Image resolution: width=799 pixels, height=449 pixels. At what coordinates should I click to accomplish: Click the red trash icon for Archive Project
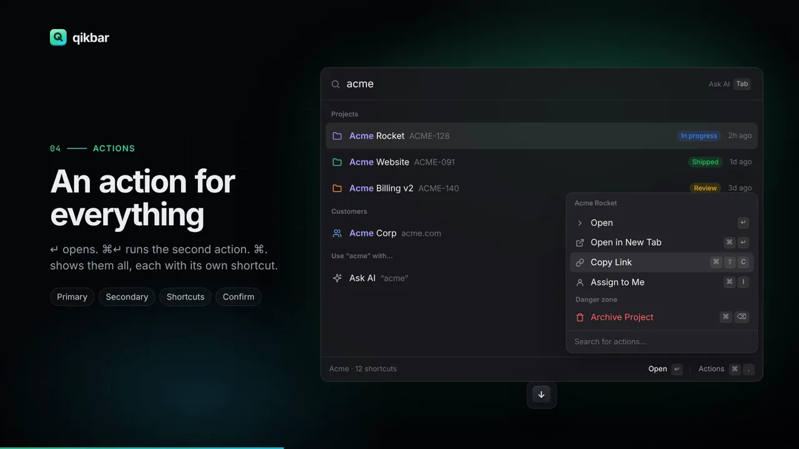580,317
